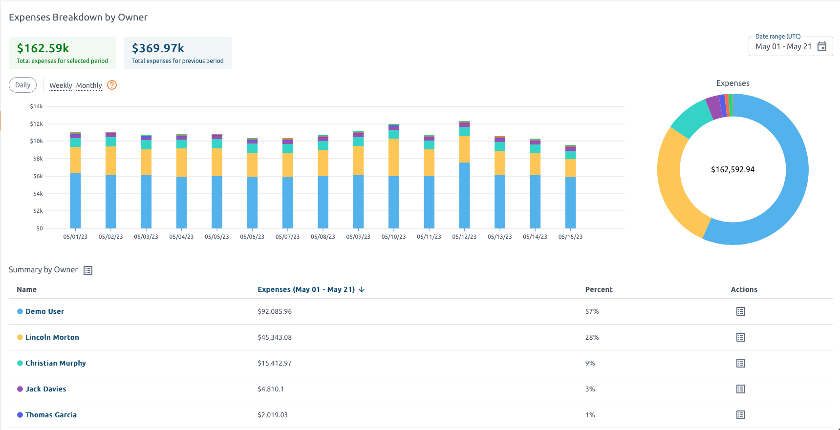Click the orange help question mark icon
The height and width of the screenshot is (430, 840).
[112, 85]
